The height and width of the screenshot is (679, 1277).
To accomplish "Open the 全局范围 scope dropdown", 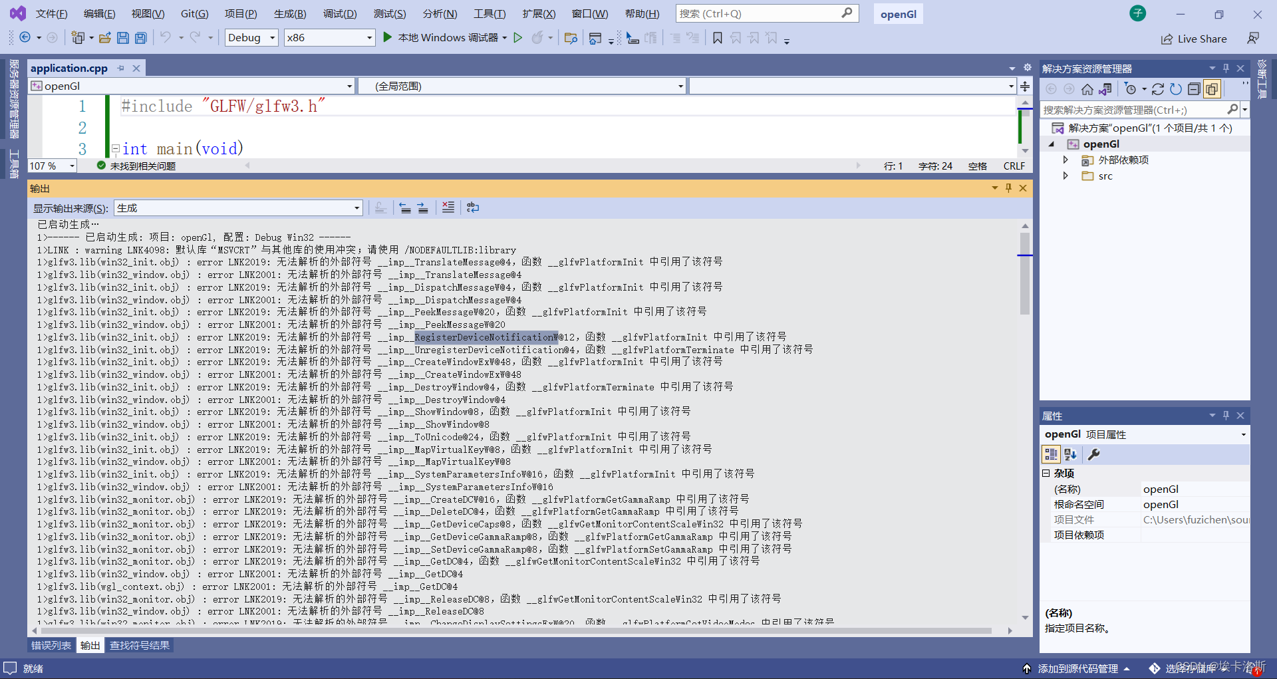I will [522, 86].
